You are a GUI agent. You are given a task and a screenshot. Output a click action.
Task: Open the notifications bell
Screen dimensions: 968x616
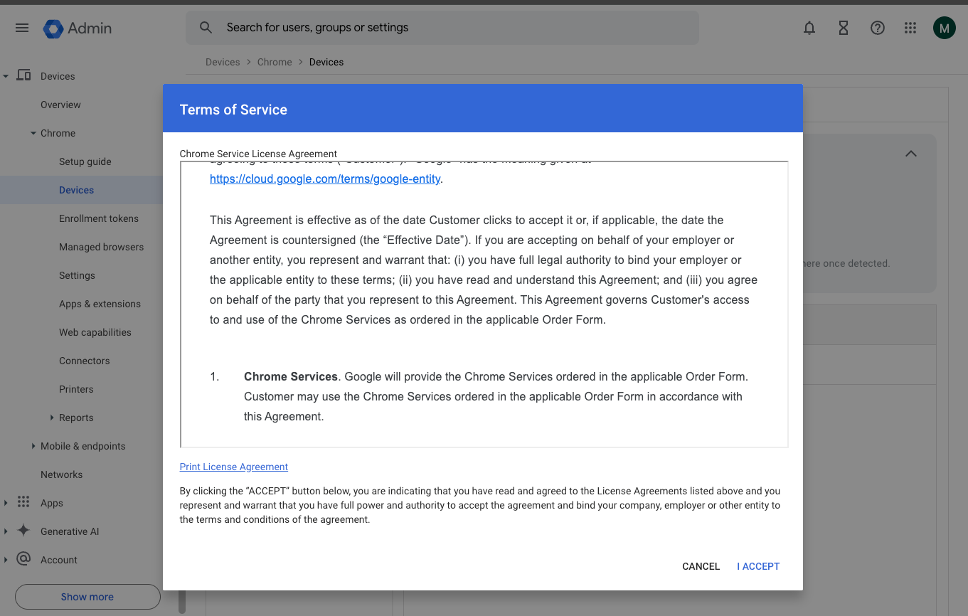pyautogui.click(x=809, y=28)
